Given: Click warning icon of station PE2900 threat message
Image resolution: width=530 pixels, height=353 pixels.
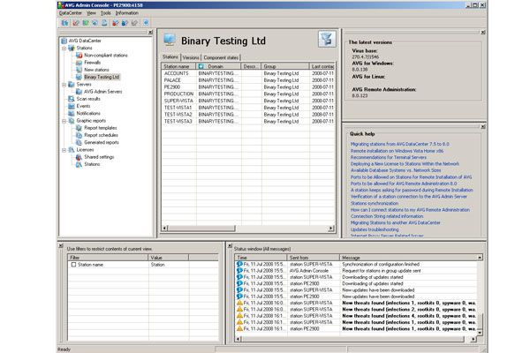Looking at the screenshot, I should point(239,328).
